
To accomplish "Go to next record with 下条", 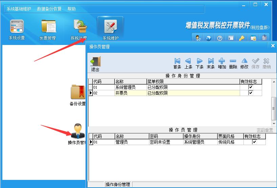I will point(200,63).
